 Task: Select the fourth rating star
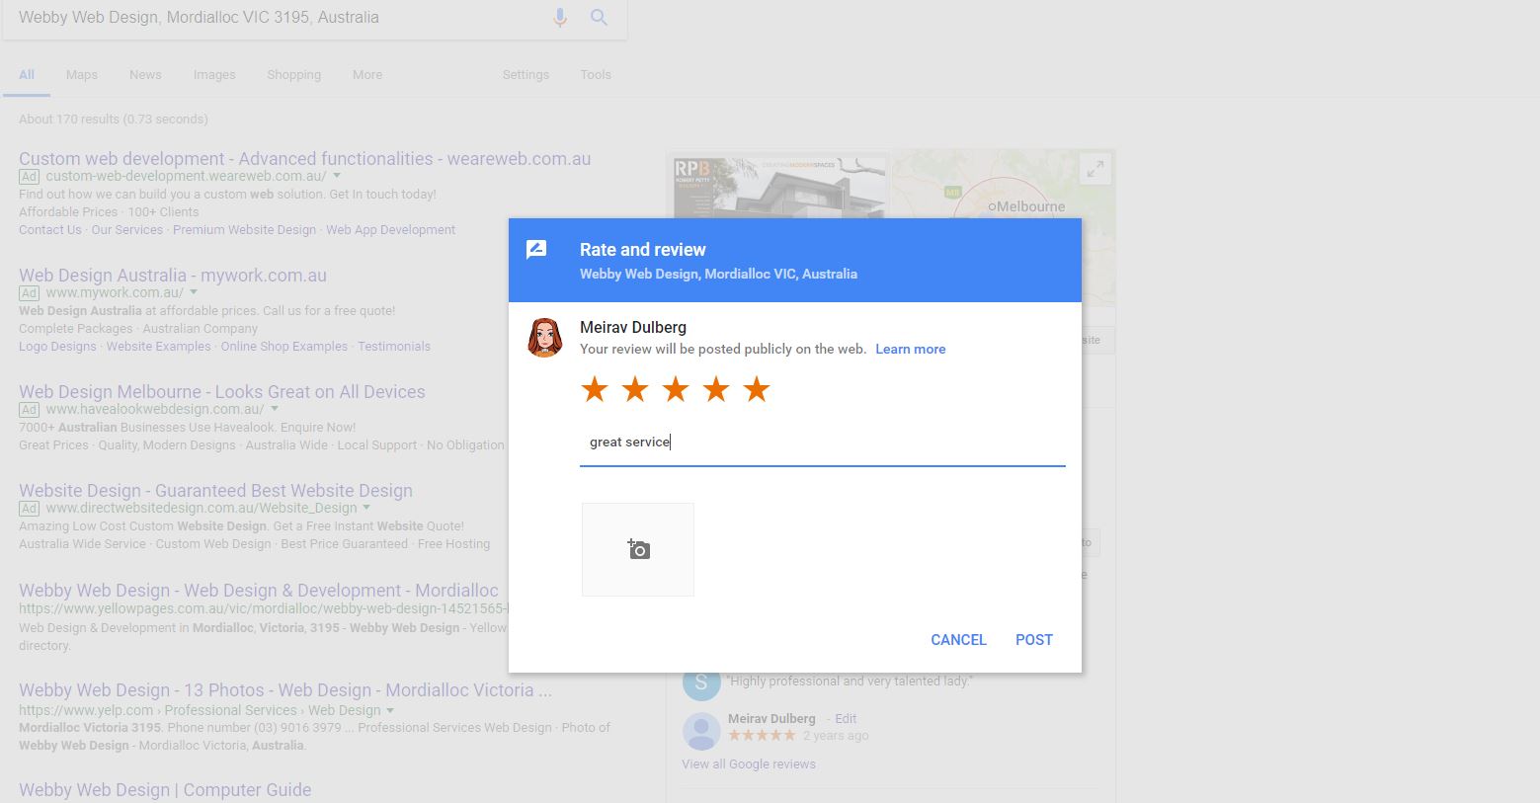pos(716,389)
